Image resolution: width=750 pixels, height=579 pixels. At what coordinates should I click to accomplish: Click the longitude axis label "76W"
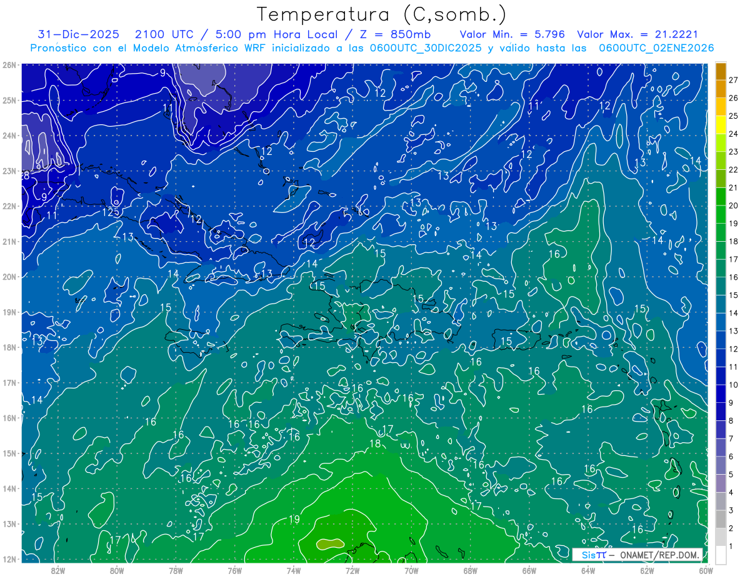(x=234, y=570)
